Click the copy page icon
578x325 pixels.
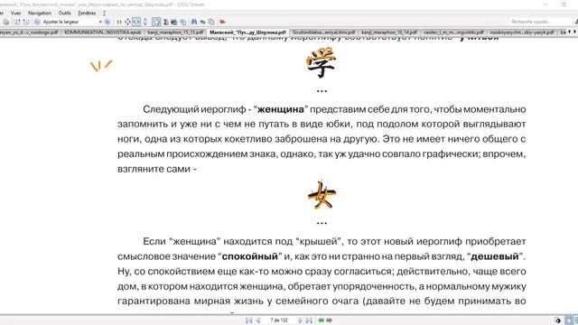pos(182,22)
